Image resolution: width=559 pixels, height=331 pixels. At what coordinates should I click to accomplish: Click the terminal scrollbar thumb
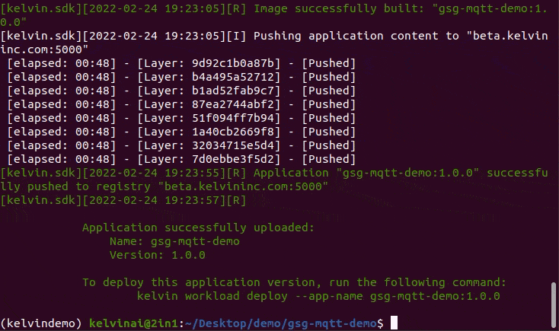(x=554, y=303)
